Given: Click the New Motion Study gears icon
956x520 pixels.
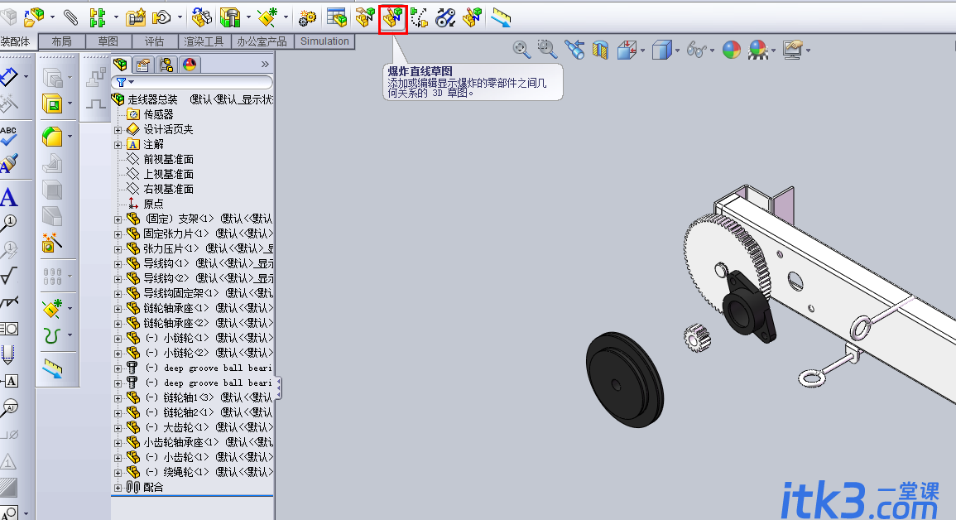Looking at the screenshot, I should (307, 17).
